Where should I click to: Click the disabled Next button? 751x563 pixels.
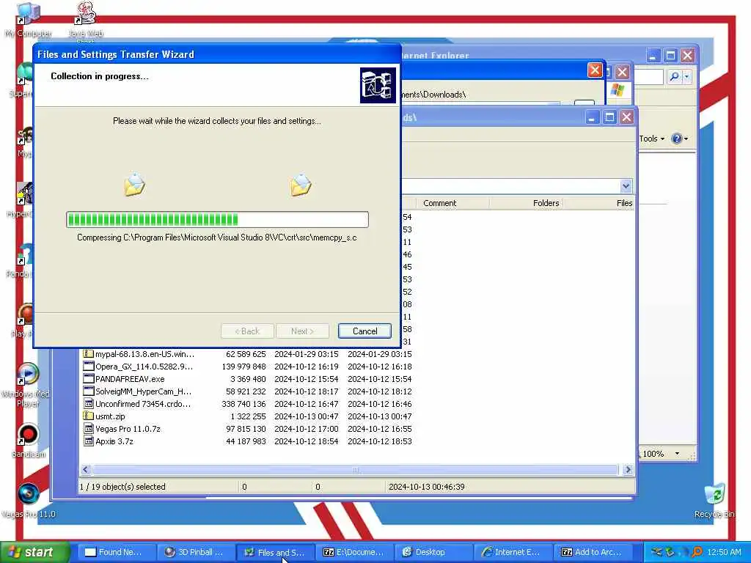302,331
